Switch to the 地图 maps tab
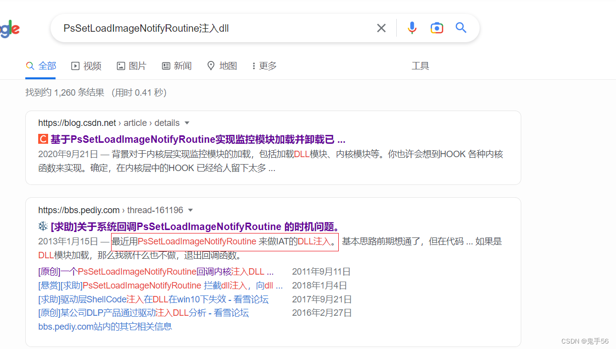The height and width of the screenshot is (349, 616). click(x=222, y=65)
